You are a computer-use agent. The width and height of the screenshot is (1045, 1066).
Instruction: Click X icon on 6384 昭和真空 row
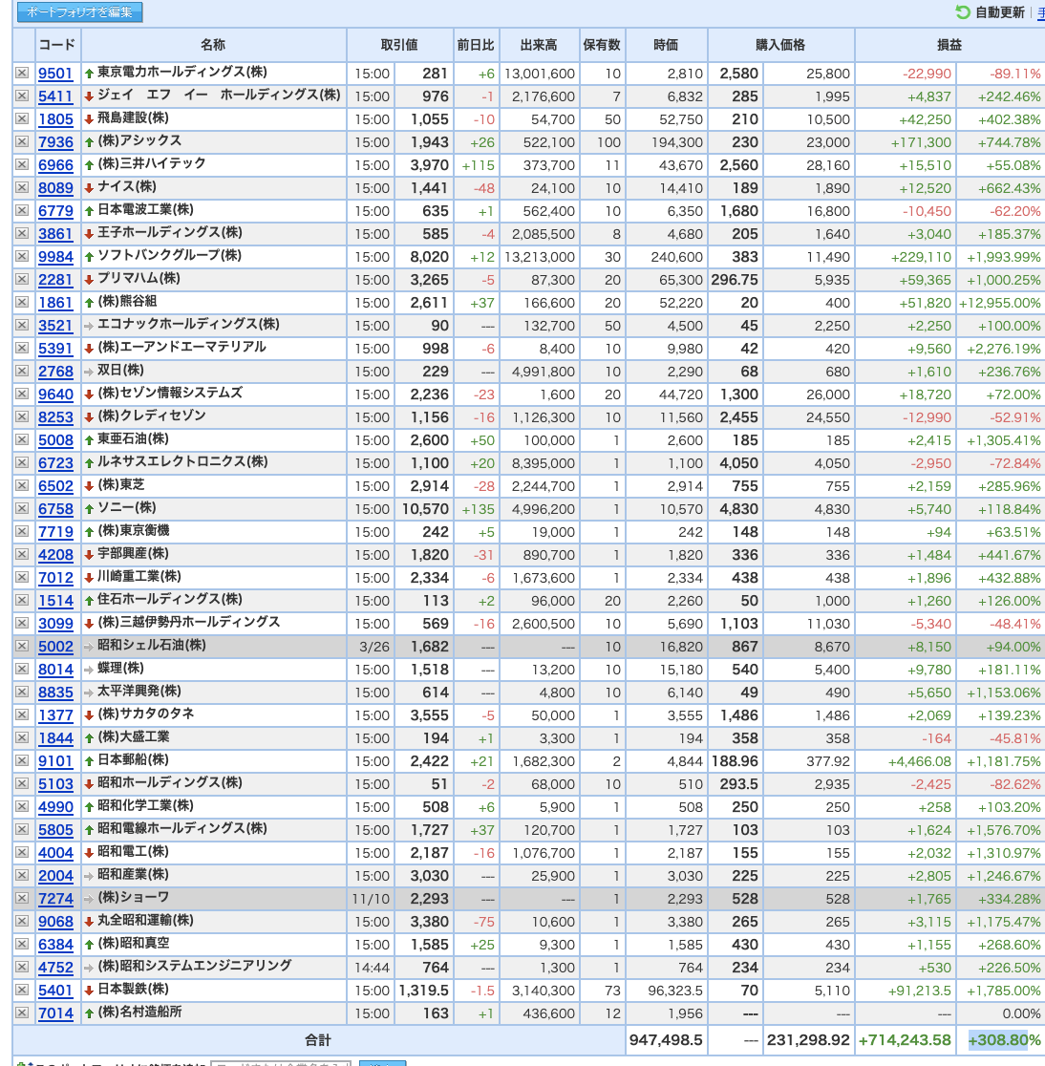[22, 945]
